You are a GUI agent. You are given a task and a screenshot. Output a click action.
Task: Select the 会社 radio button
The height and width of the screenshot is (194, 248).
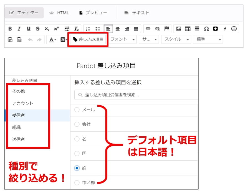[x=77, y=124]
